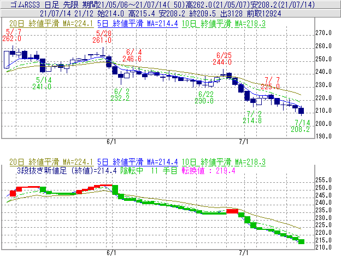Select the upper chart 10日 終値平滑 MA=218.3 legend

(x=224, y=24)
